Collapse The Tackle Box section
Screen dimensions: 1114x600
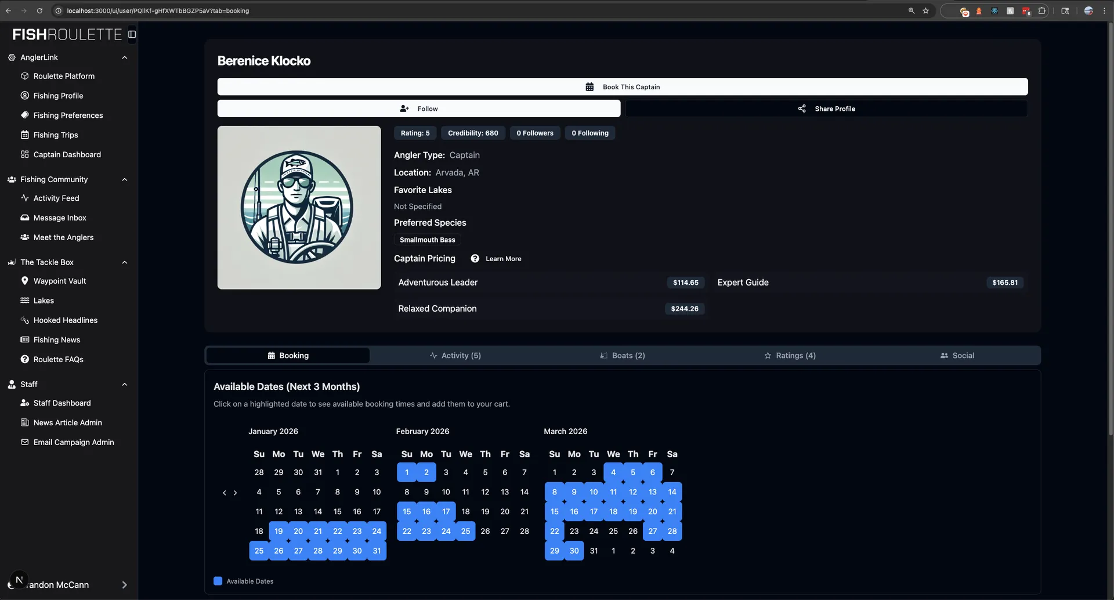(125, 262)
